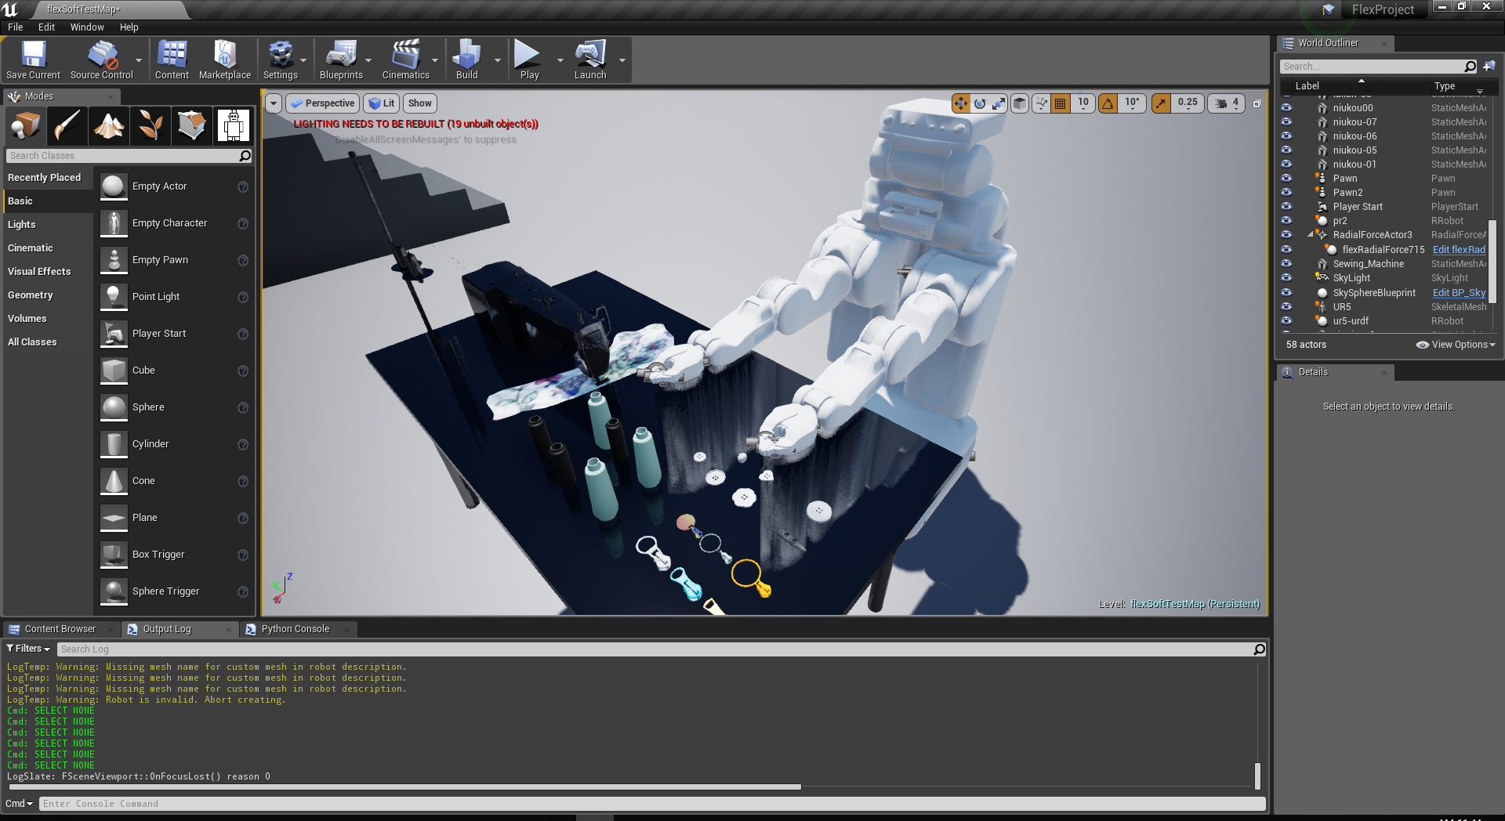
Task: Open the Marketplace toolbar icon
Action: point(225,54)
